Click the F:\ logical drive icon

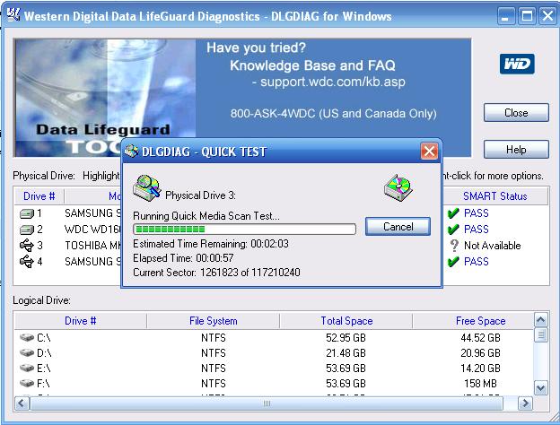(x=27, y=383)
